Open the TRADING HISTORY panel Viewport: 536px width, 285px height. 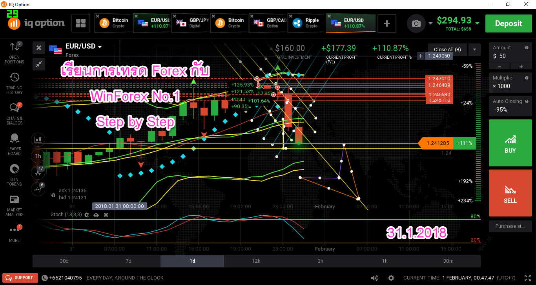coord(14,81)
